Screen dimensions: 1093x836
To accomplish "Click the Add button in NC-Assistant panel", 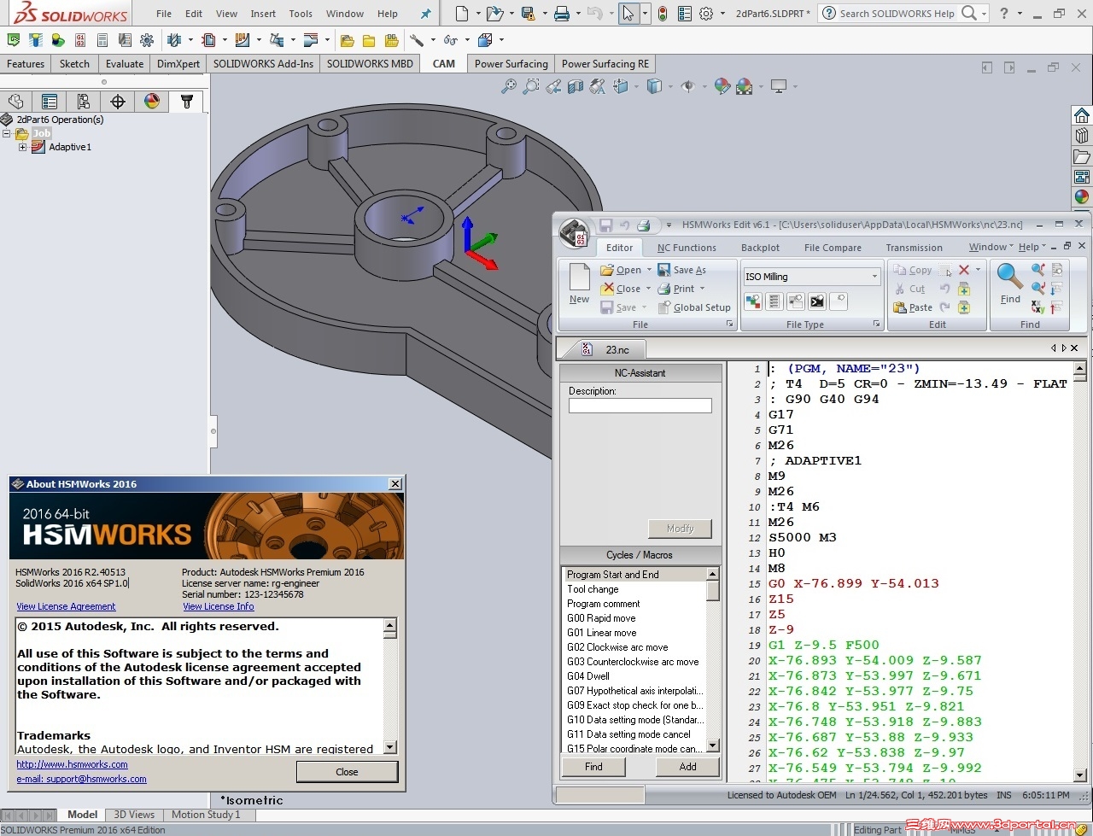I will 687,767.
